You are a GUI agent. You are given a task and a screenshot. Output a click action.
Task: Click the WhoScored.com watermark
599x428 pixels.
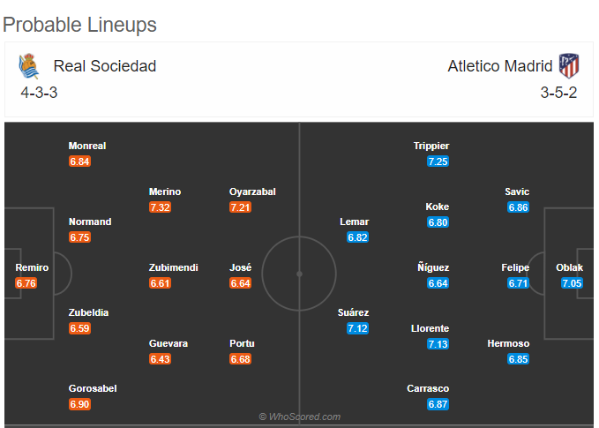[x=300, y=417]
